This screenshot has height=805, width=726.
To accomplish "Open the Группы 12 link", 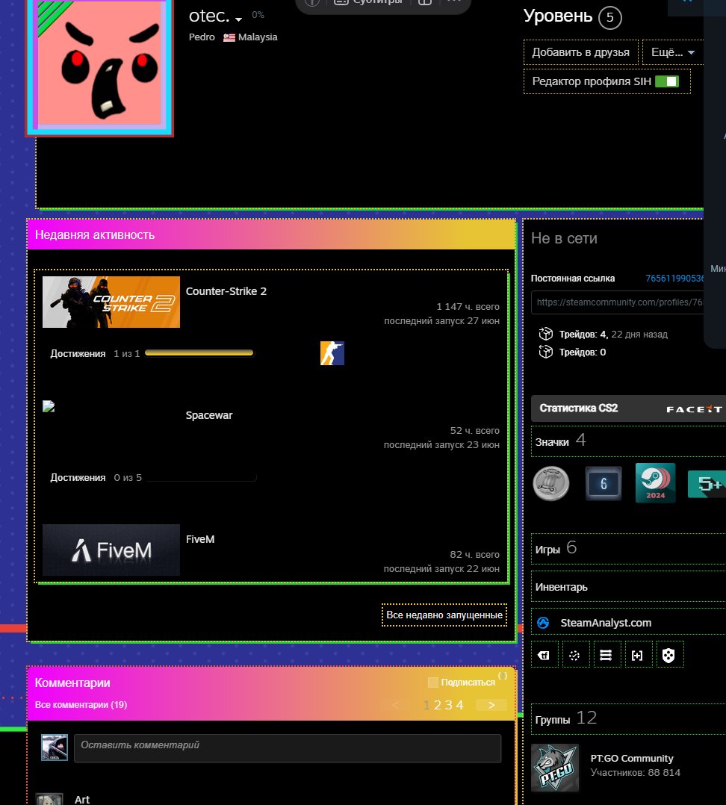I will pos(566,718).
